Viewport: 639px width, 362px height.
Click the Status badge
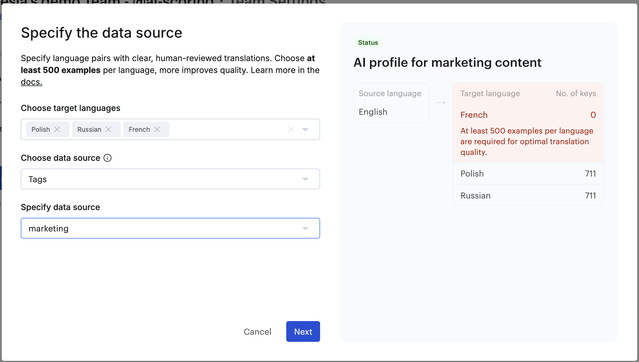point(368,42)
